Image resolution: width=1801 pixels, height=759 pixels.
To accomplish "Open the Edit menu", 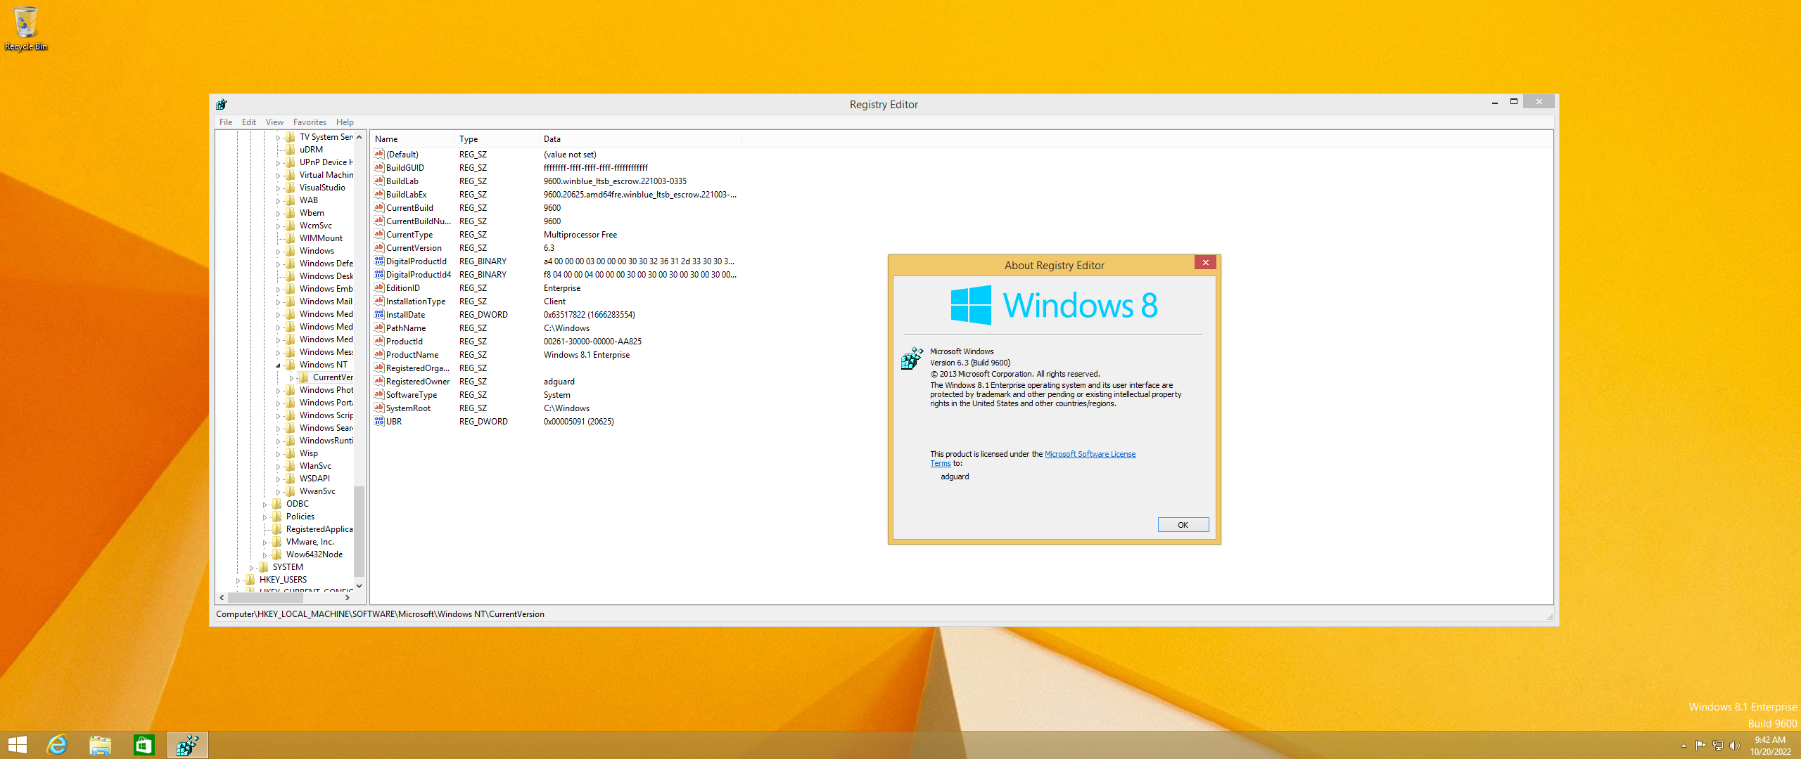I will coord(249,122).
